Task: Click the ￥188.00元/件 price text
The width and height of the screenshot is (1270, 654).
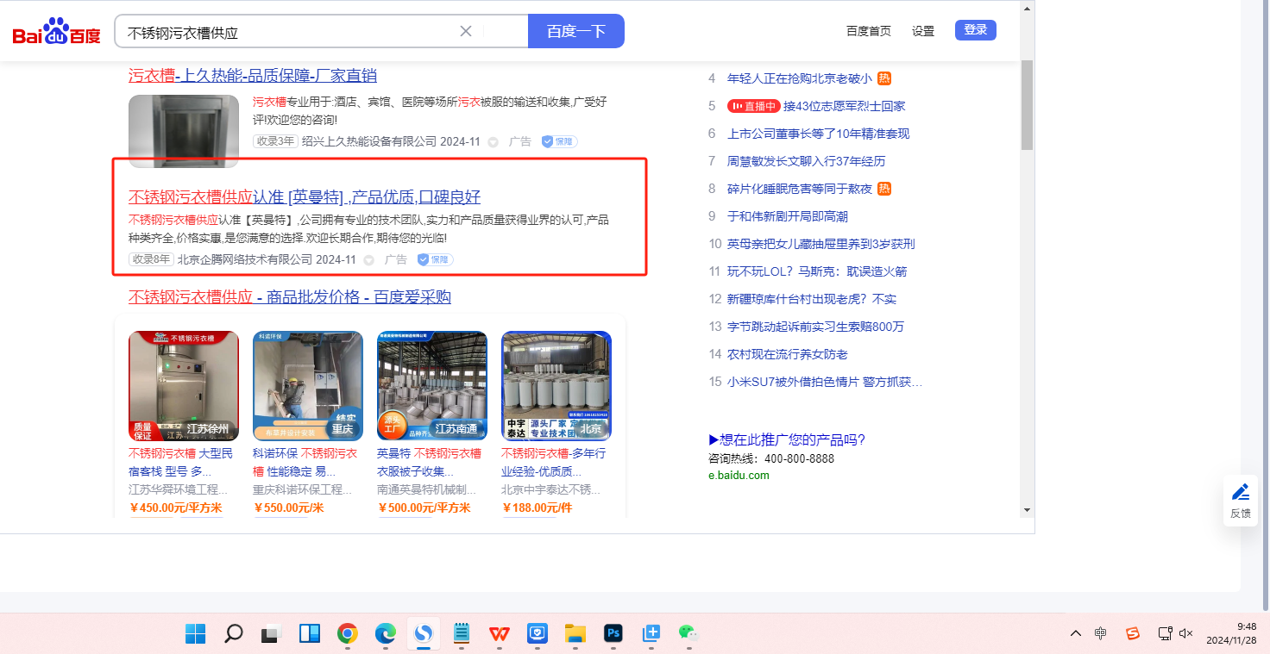Action: tap(537, 508)
